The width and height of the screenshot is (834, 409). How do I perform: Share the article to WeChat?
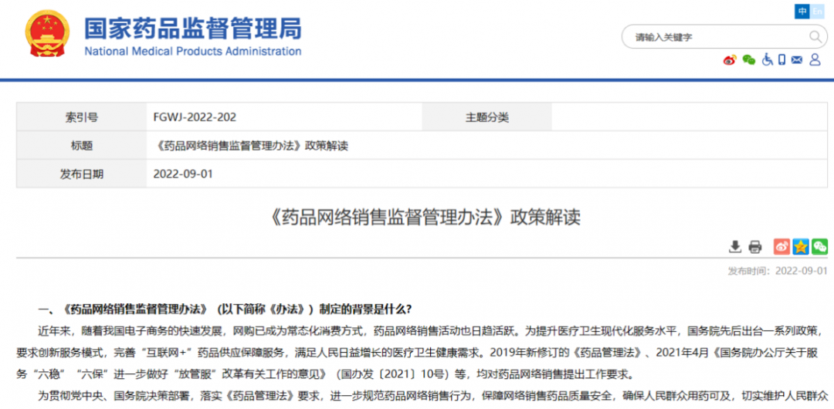coord(819,247)
